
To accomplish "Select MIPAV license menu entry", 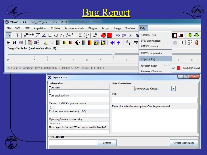I will (155, 46).
